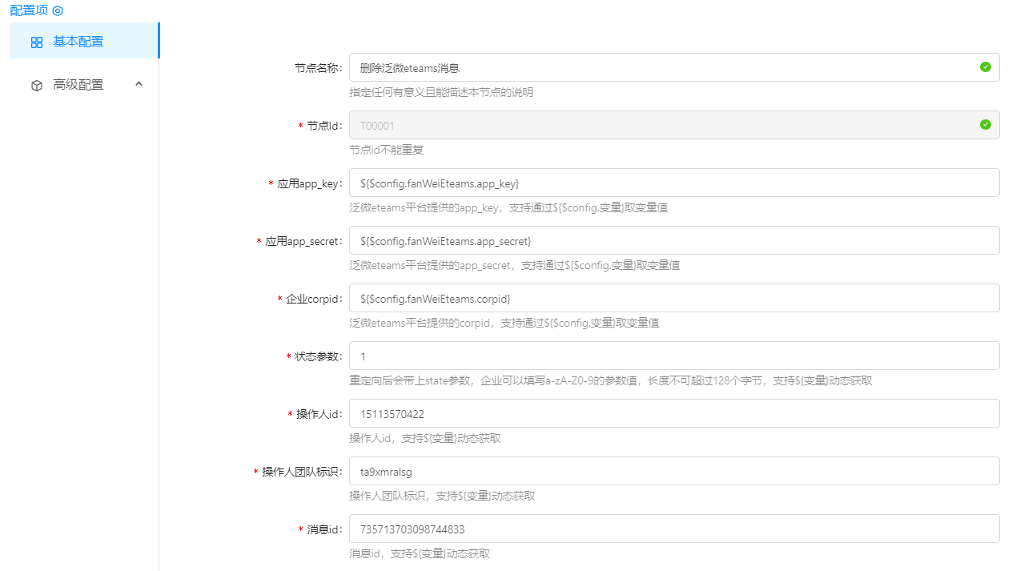Open the 高级配置 menu section

tap(78, 85)
